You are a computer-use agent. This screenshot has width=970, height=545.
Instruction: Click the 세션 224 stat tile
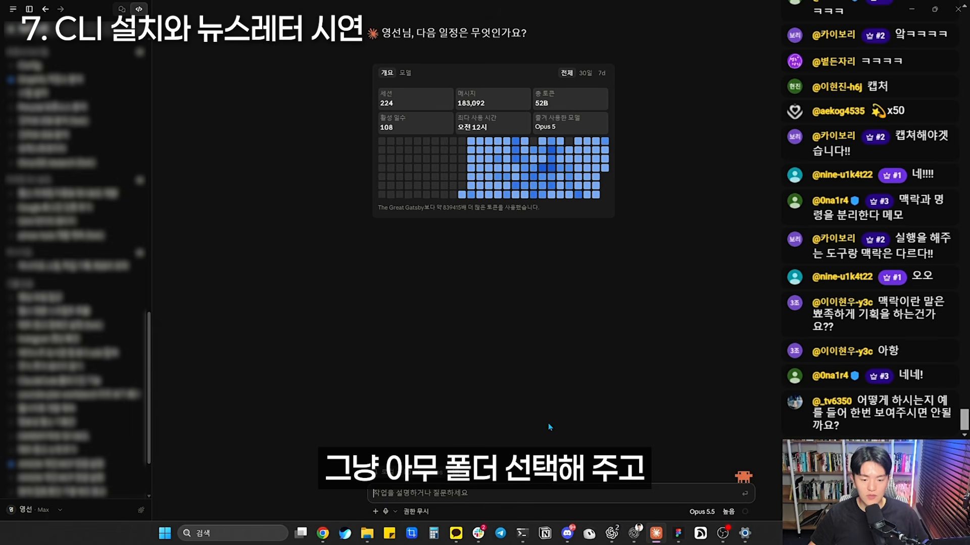415,98
